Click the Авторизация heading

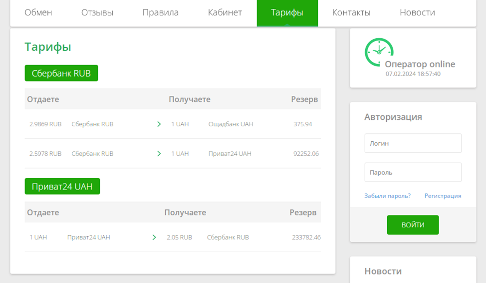[393, 117]
